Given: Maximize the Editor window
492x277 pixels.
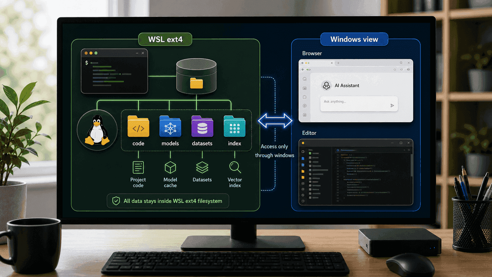Looking at the screenshot, I should point(401,143).
